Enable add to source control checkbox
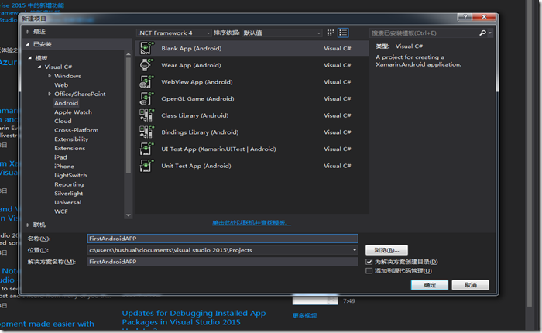The width and height of the screenshot is (542, 333). pos(369,271)
